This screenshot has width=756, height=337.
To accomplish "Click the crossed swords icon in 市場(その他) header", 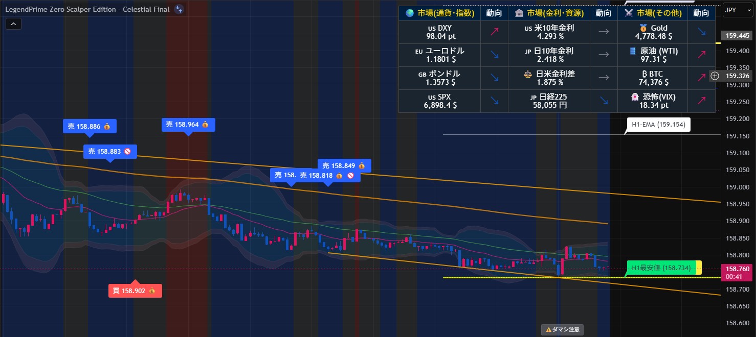I will [629, 13].
